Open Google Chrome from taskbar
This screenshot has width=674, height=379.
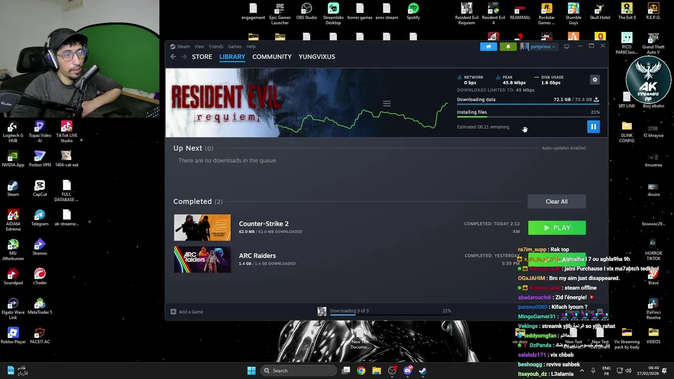(361, 371)
